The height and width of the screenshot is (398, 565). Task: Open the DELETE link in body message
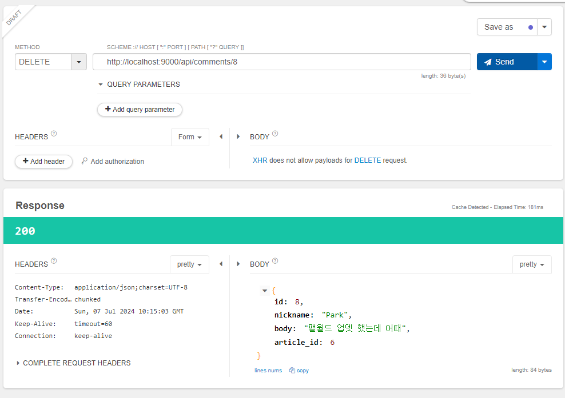pyautogui.click(x=368, y=160)
